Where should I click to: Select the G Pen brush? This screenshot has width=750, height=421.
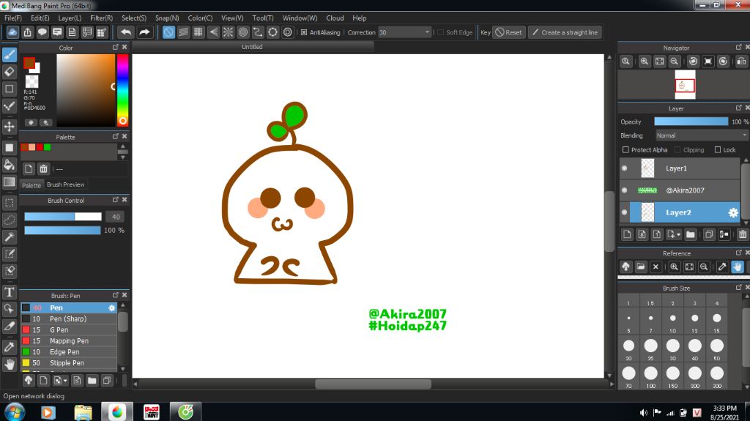68,329
